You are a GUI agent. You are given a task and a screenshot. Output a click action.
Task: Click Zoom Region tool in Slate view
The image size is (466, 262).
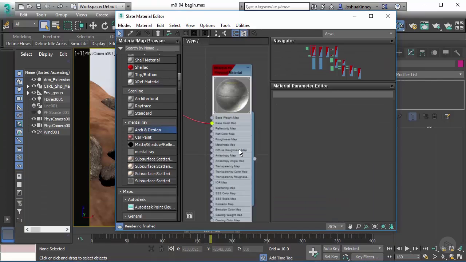tap(367, 226)
